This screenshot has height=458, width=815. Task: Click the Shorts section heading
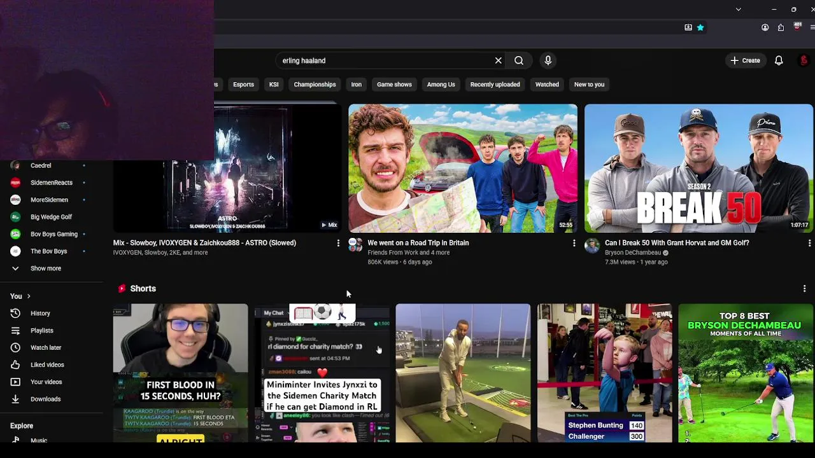(143, 289)
